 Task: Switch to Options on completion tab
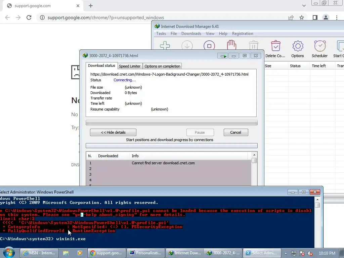coord(162,66)
